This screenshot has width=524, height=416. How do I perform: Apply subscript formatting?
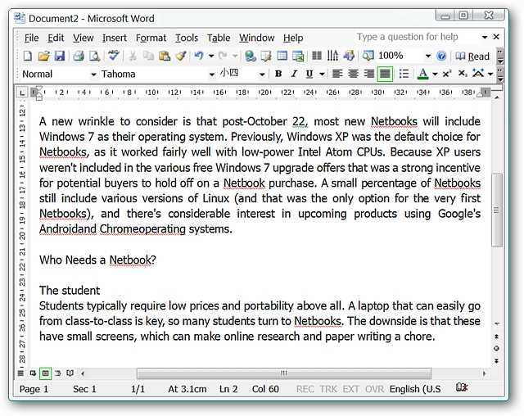coord(463,74)
